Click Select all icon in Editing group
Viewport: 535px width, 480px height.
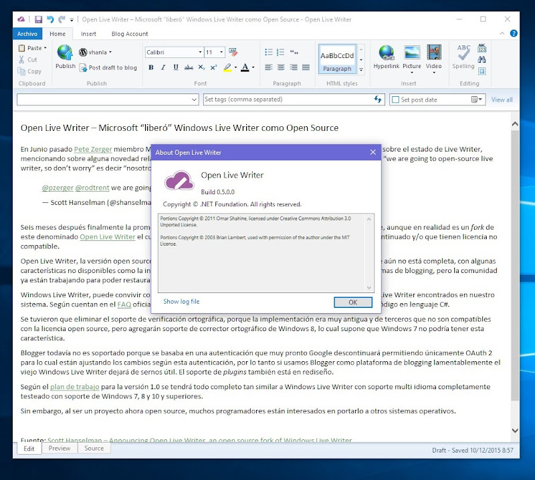click(481, 71)
